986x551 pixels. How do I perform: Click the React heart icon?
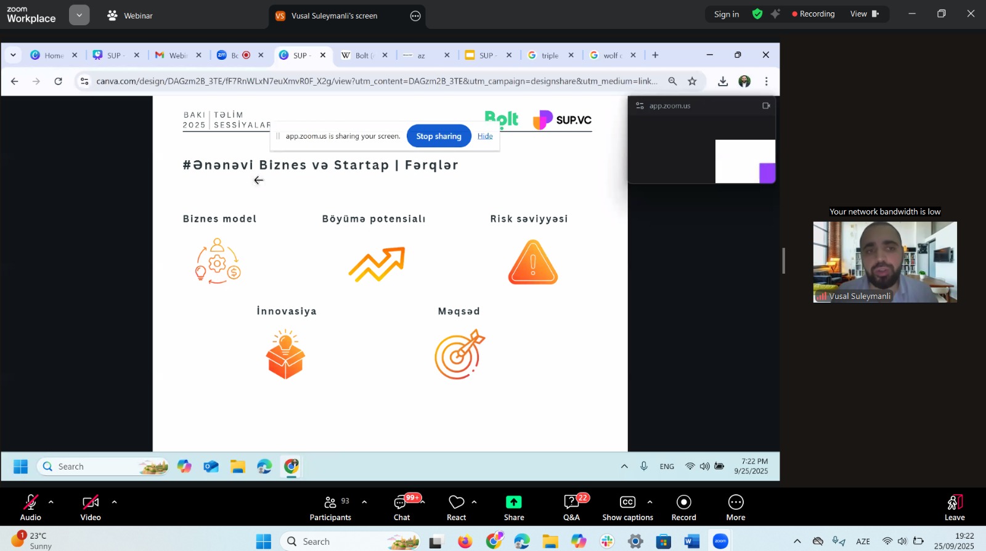pos(456,502)
